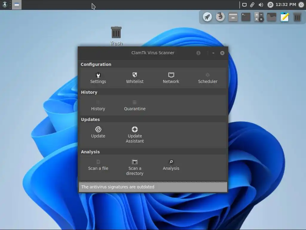
Task: Open the Whitelist configuration
Action: coord(135,78)
